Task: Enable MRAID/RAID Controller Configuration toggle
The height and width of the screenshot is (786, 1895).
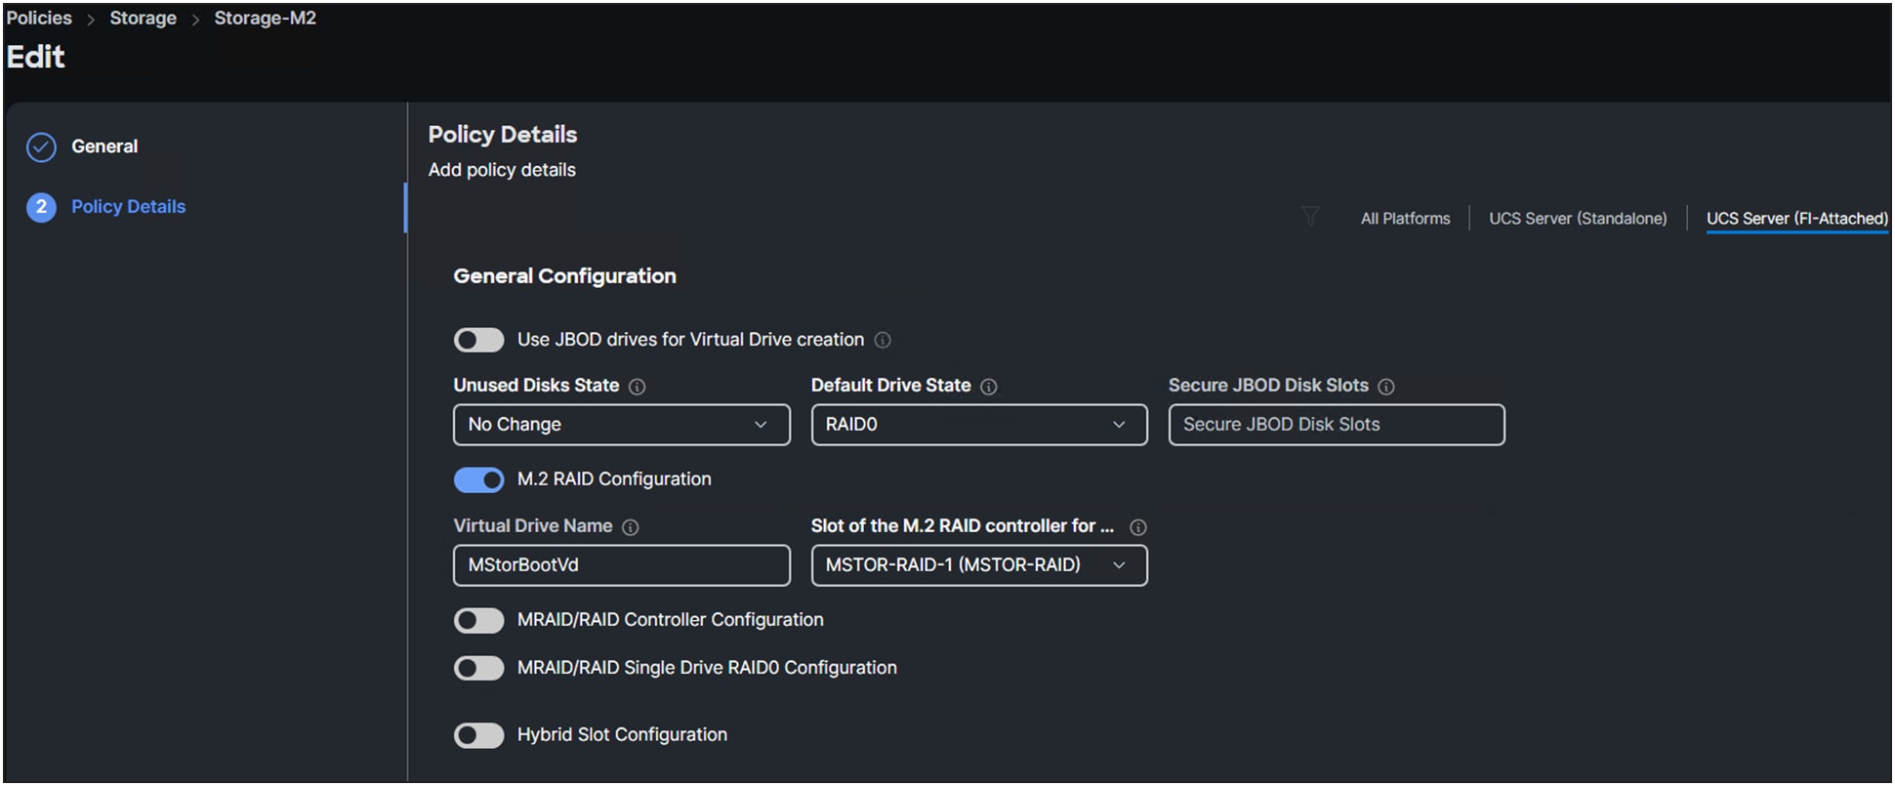Action: pyautogui.click(x=478, y=620)
